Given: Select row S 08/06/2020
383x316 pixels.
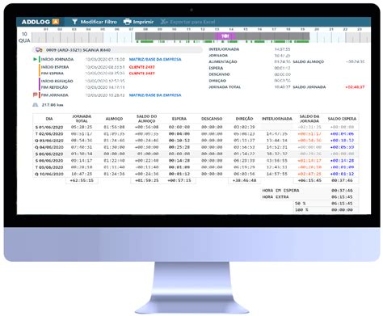Looking at the screenshot, I should click(x=196, y=161).
